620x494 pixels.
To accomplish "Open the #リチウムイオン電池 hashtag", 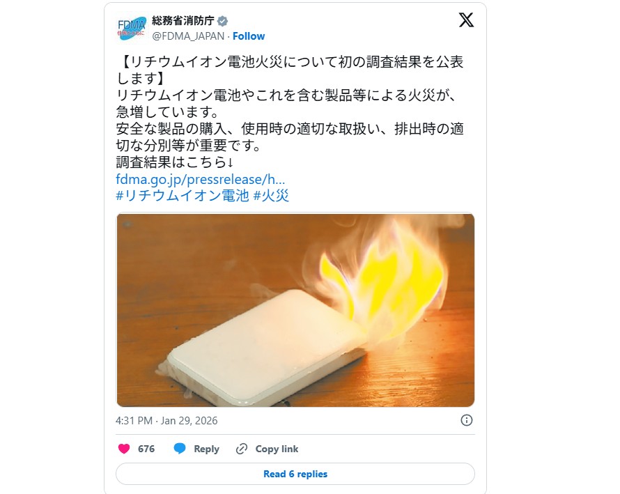I will pyautogui.click(x=183, y=196).
